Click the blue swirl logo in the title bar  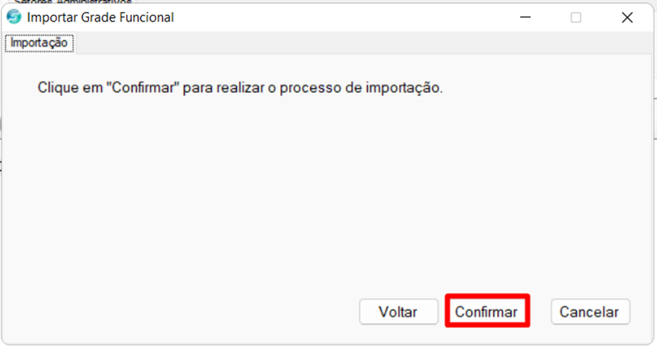(x=14, y=17)
